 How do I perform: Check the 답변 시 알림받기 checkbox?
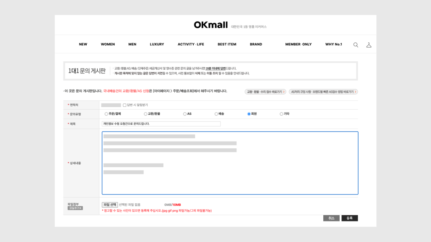pos(125,105)
